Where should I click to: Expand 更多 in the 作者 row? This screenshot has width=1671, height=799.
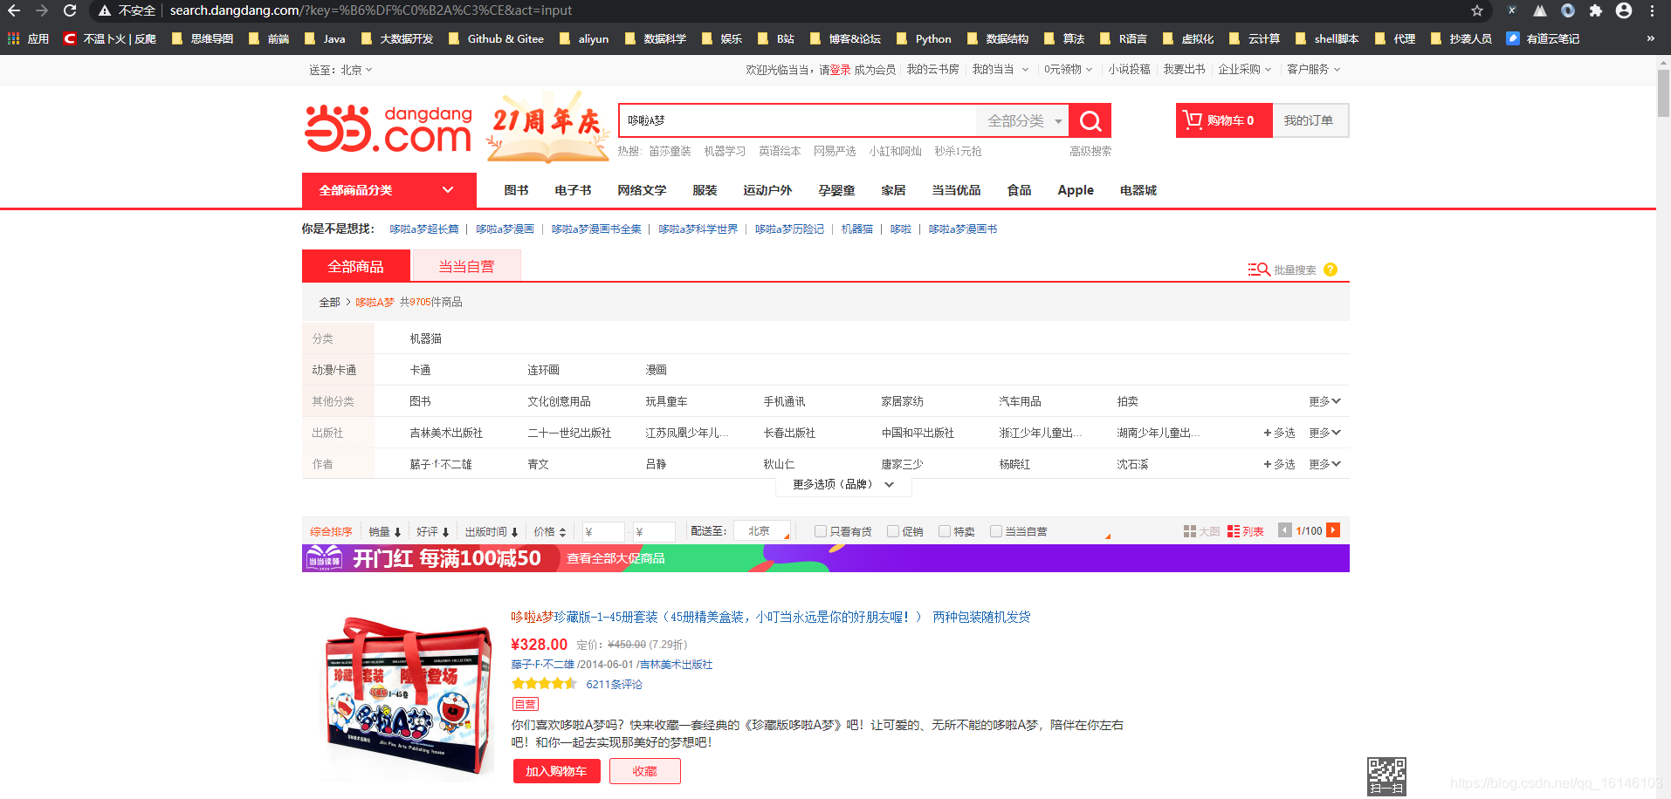(x=1324, y=464)
